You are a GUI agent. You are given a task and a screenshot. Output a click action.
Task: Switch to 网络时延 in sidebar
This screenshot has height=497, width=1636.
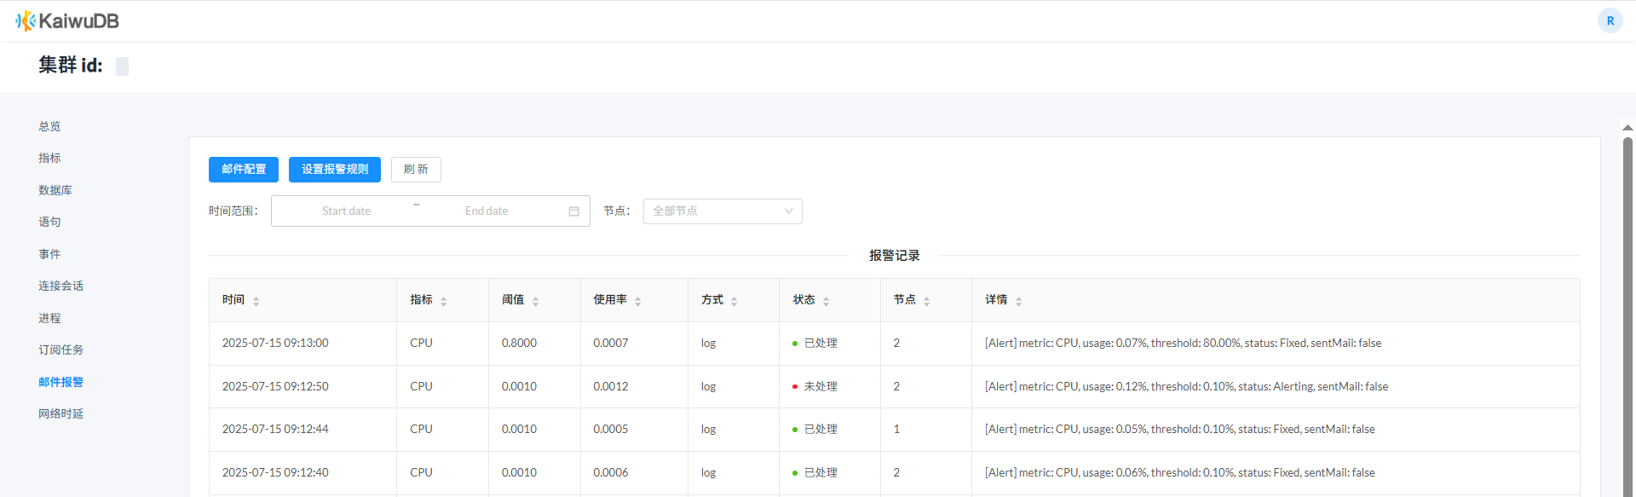pos(60,413)
